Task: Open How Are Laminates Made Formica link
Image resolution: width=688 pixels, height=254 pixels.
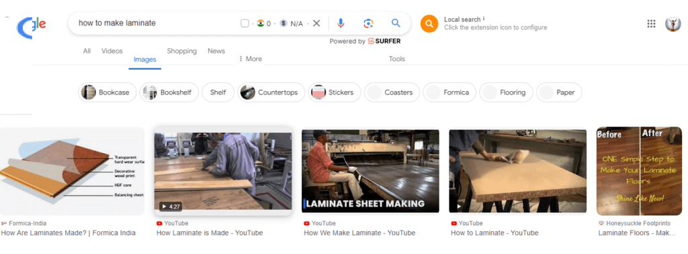Action: (68, 233)
